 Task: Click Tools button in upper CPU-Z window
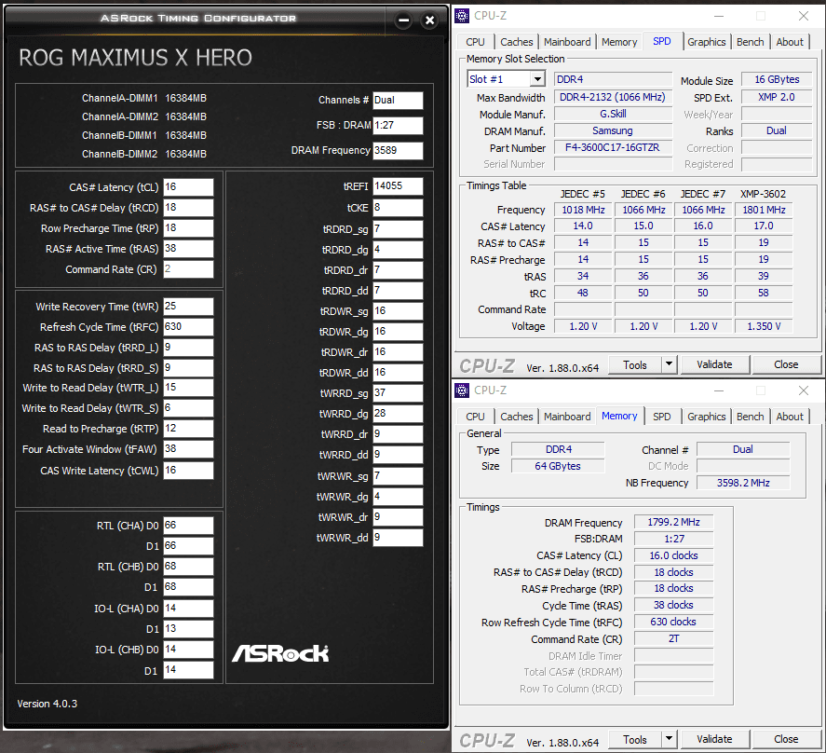pos(635,364)
